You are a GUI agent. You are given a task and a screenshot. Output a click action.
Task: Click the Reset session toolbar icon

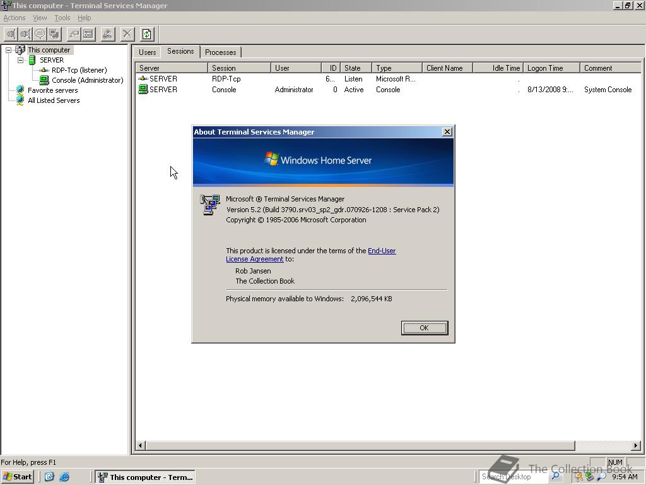coord(74,34)
